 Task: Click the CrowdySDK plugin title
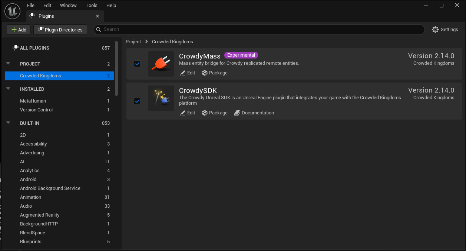198,91
